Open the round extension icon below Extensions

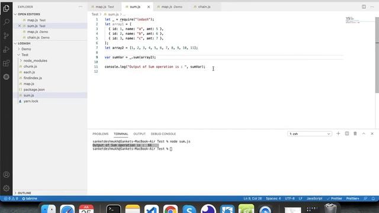tap(7, 77)
